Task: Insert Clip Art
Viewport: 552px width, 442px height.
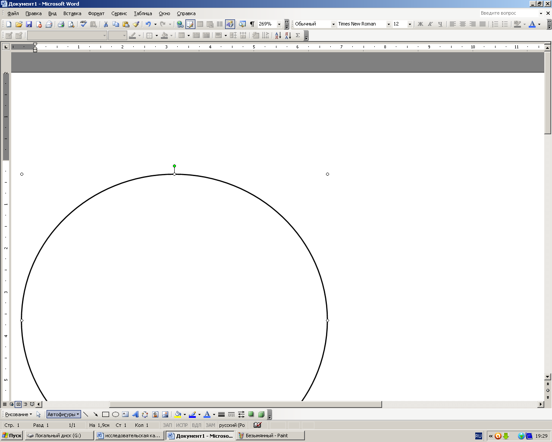Action: click(x=155, y=414)
